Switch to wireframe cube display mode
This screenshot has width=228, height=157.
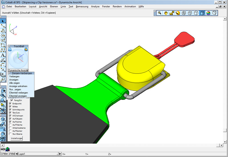click(184, 13)
